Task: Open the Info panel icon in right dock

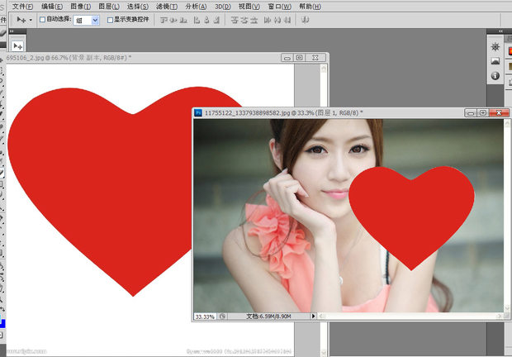Action: pyautogui.click(x=495, y=76)
